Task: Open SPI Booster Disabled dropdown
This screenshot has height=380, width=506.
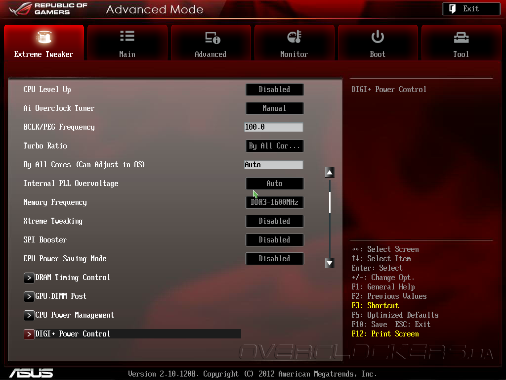Action: [274, 240]
